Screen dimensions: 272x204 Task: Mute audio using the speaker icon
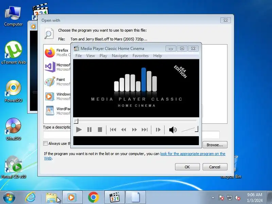[x=173, y=130]
